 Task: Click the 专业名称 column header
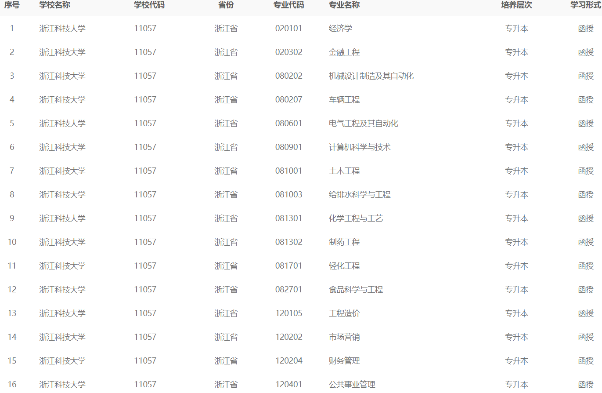[344, 5]
